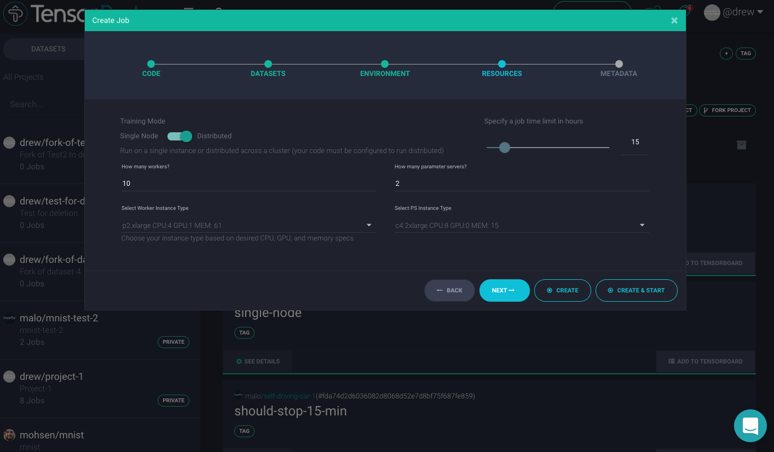Open the should-stop-15-min job title

click(x=291, y=411)
